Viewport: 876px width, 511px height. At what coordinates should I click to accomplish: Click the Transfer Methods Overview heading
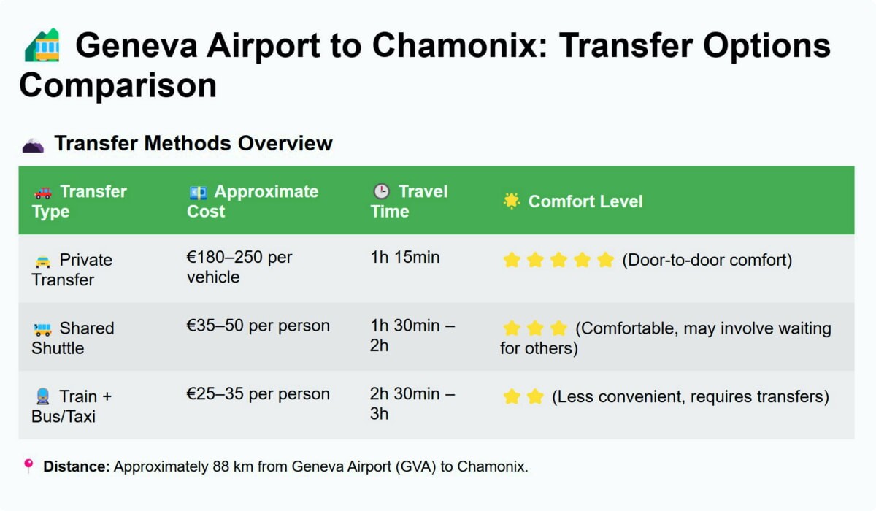[x=193, y=144]
